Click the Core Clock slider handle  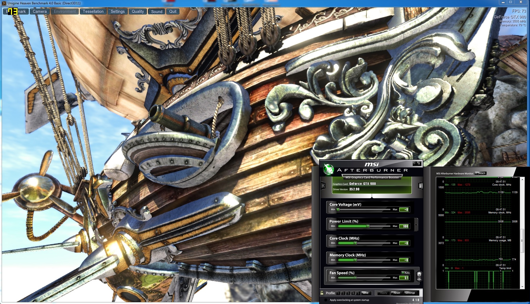pos(356,243)
